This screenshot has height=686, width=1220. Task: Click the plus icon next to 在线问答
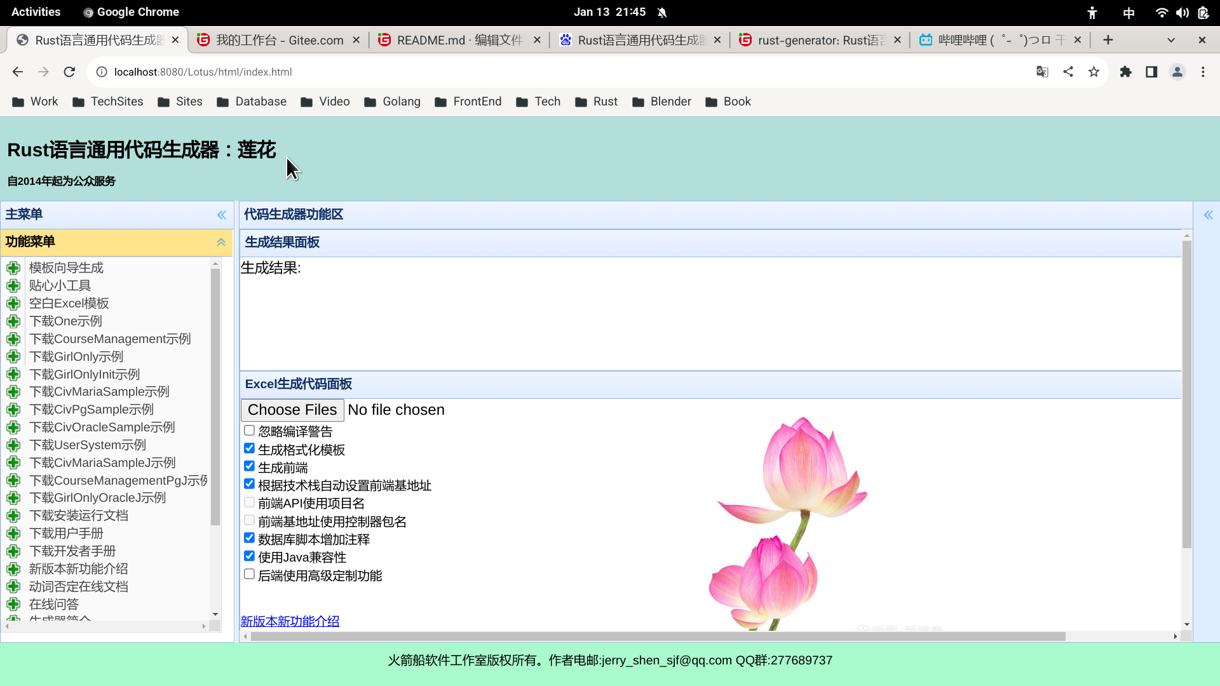coord(14,604)
